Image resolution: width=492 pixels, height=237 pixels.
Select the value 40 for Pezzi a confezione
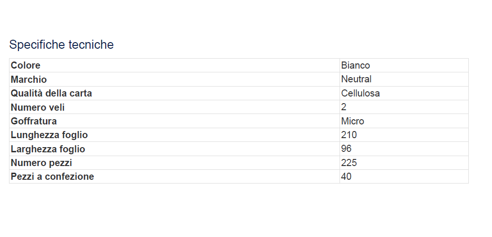346,176
